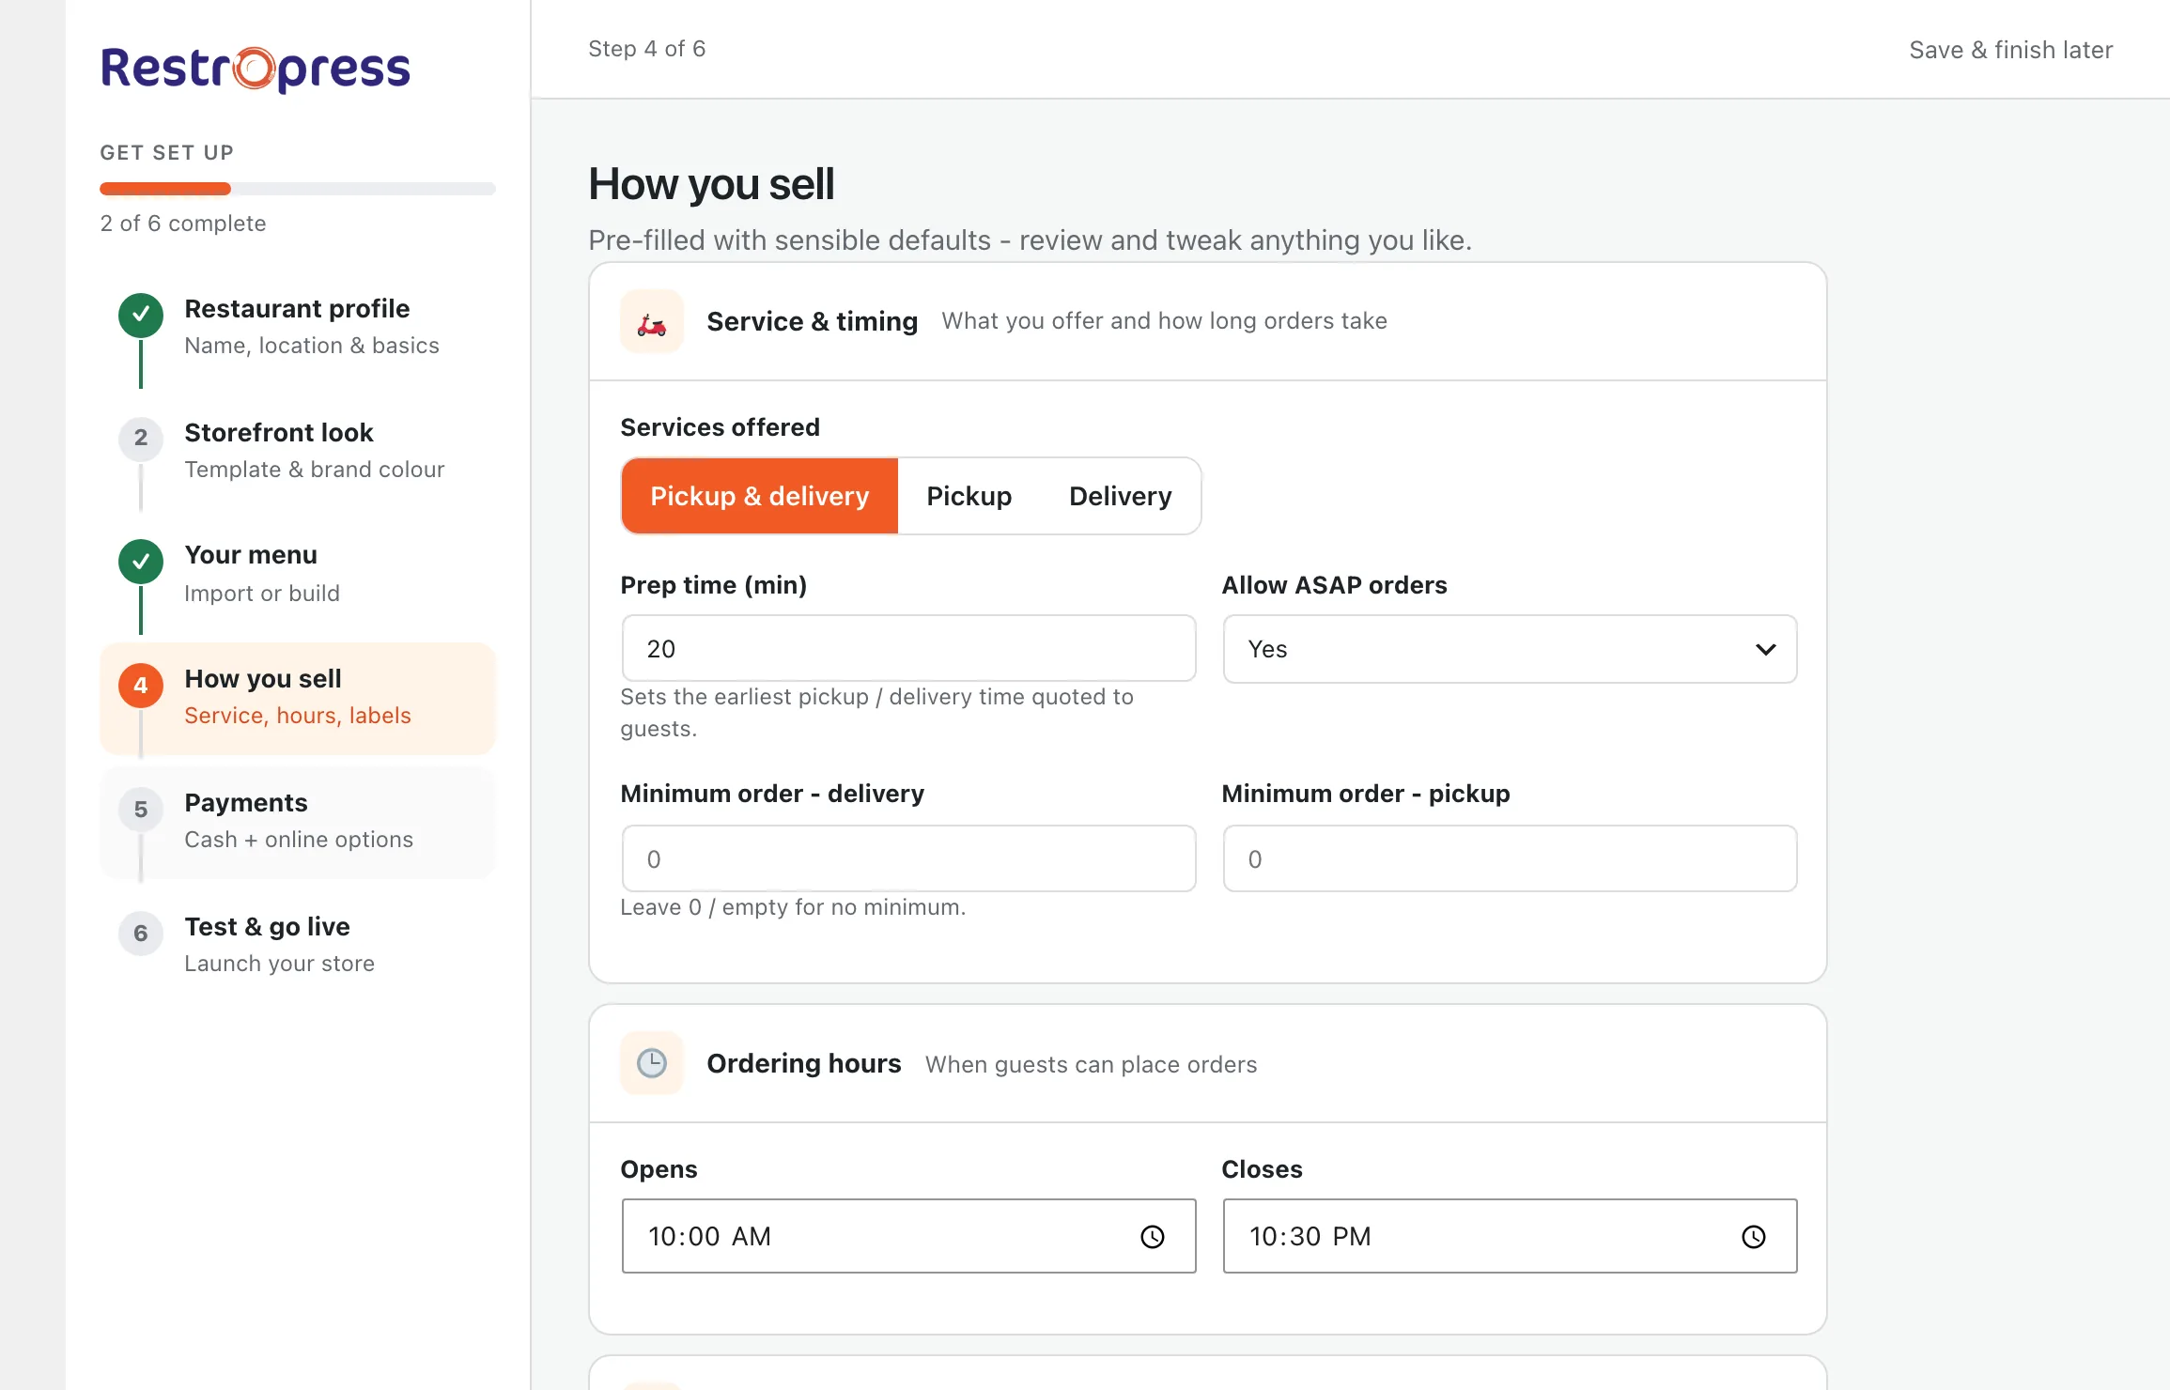
Task: Focus the Prep time (min) field
Action: point(908,649)
